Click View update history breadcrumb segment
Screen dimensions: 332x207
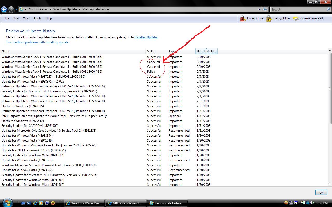96,9
